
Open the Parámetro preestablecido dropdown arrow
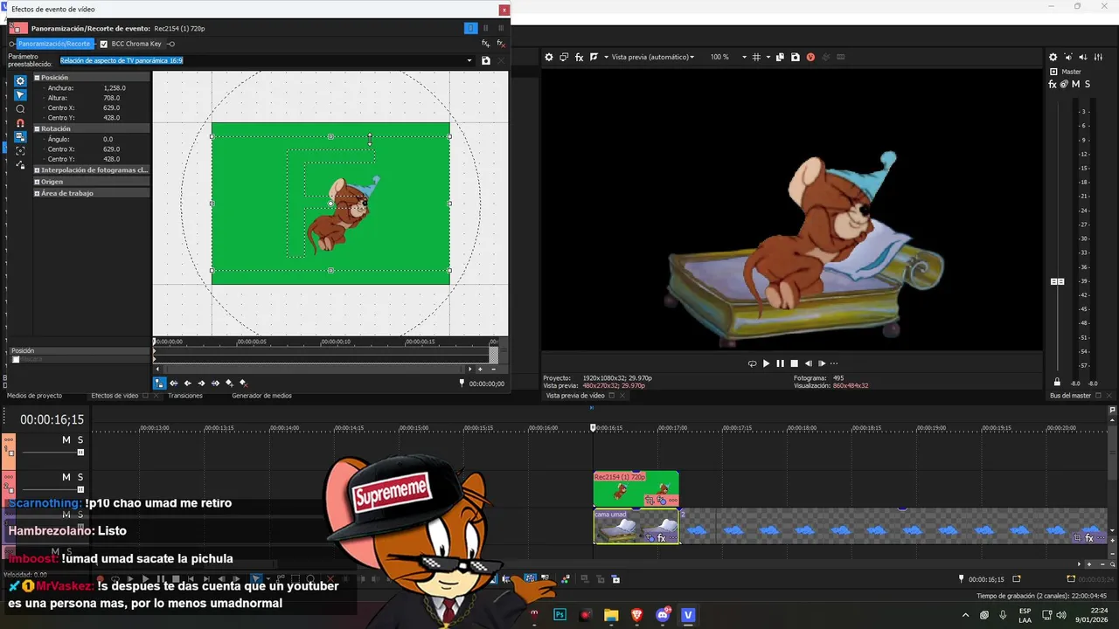pos(469,61)
